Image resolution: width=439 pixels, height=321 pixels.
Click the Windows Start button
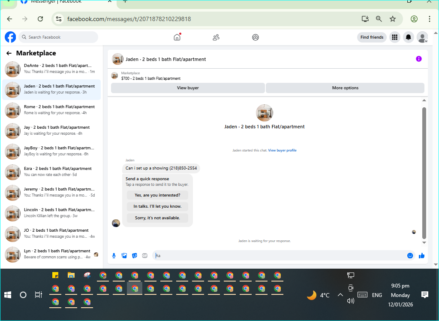click(x=8, y=295)
